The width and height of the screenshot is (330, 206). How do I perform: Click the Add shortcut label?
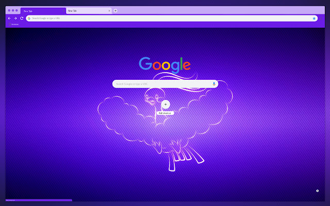[165, 113]
